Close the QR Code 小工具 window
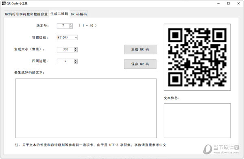This screenshot has height=159, width=244. pos(239,3)
